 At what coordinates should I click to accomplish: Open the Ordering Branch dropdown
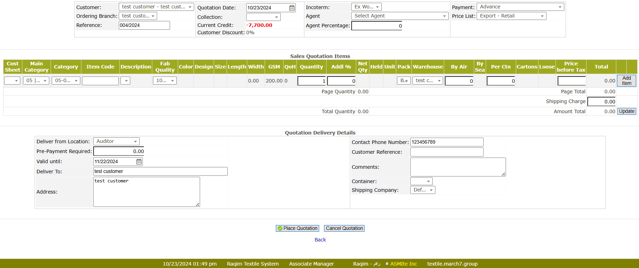click(138, 16)
